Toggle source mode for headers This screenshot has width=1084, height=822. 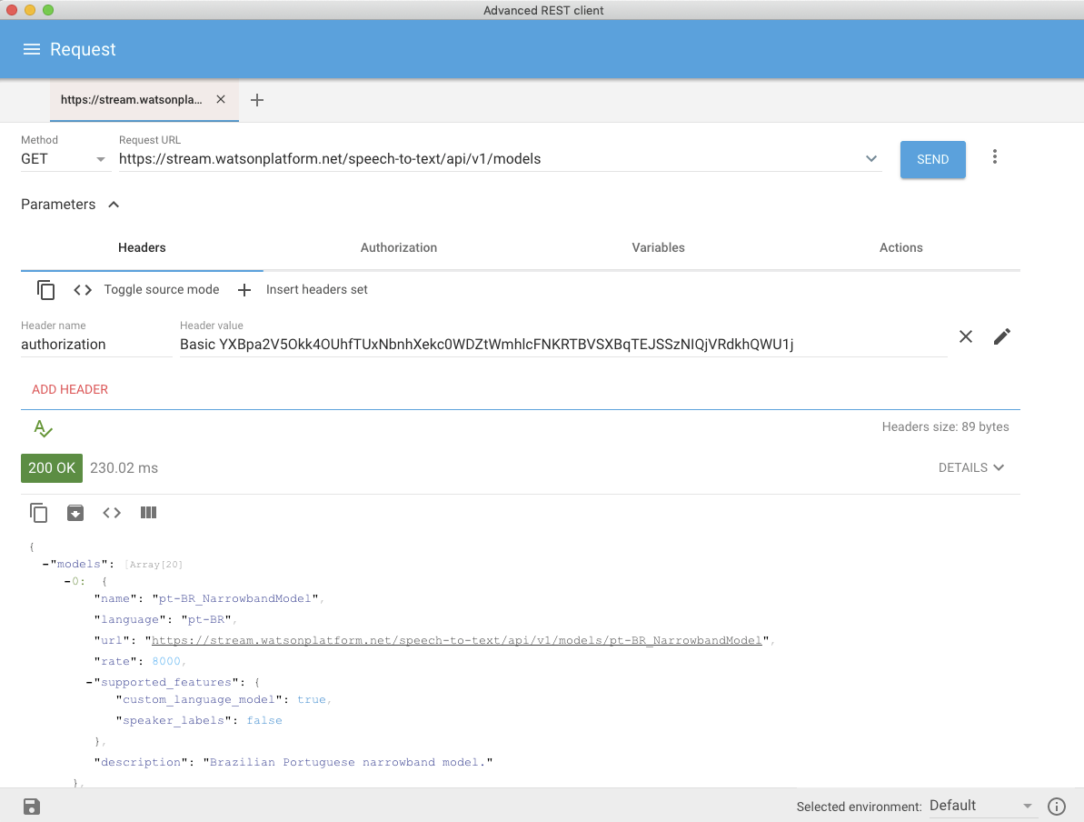pos(146,290)
